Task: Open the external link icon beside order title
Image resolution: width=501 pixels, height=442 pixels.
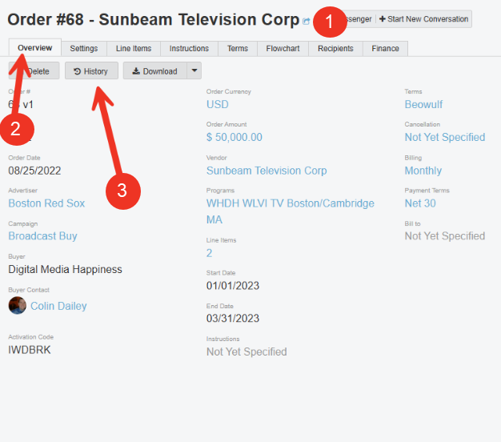Action: pos(306,22)
